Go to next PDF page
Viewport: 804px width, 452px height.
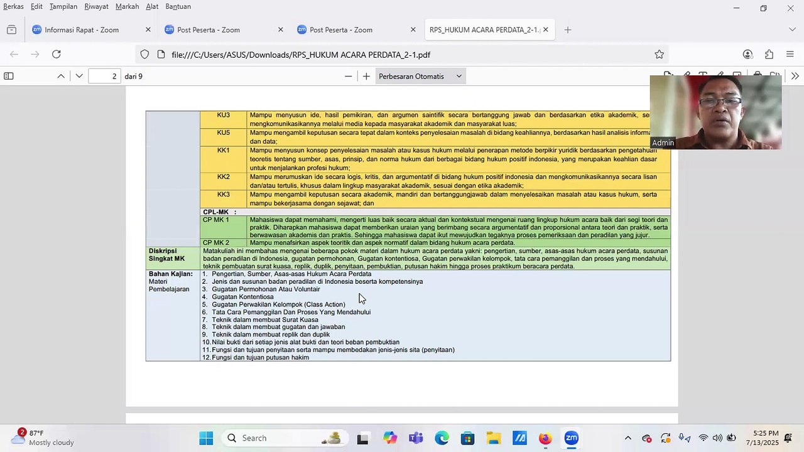click(x=79, y=76)
